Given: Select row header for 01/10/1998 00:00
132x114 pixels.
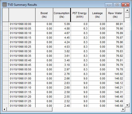Looking at the screenshot, I should point(6,24).
